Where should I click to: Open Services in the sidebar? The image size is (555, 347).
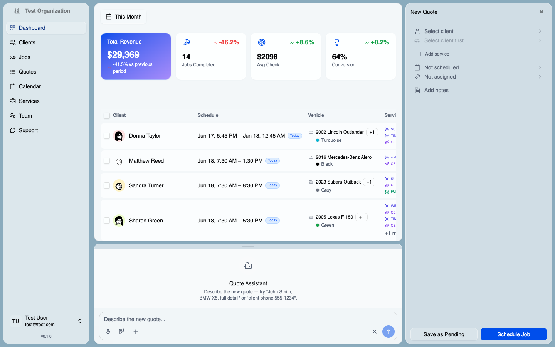point(46,101)
